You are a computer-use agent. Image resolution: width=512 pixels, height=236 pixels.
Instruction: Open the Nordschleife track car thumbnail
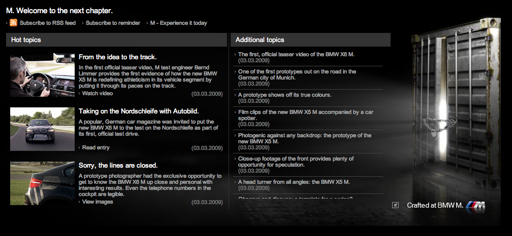(42, 129)
